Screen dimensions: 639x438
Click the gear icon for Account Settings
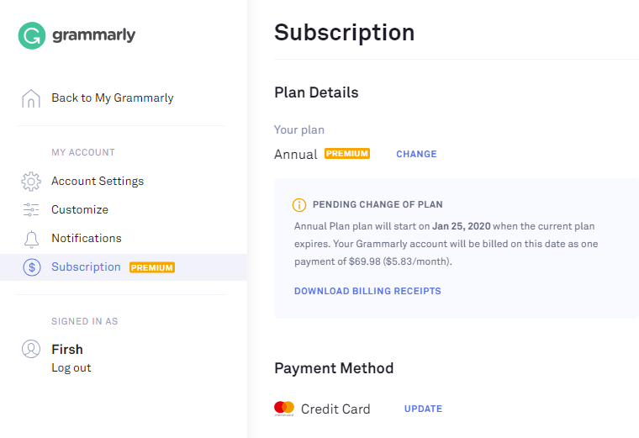tap(31, 182)
